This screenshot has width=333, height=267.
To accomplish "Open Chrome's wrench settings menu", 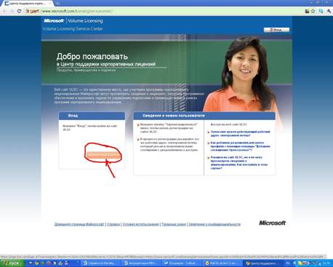I will (329, 11).
